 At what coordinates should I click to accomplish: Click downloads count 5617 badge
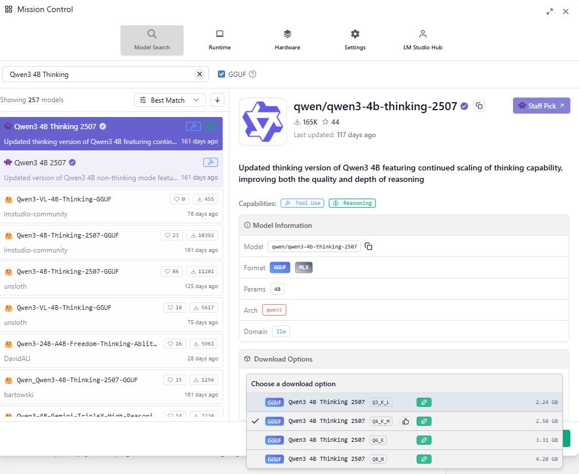(204, 308)
